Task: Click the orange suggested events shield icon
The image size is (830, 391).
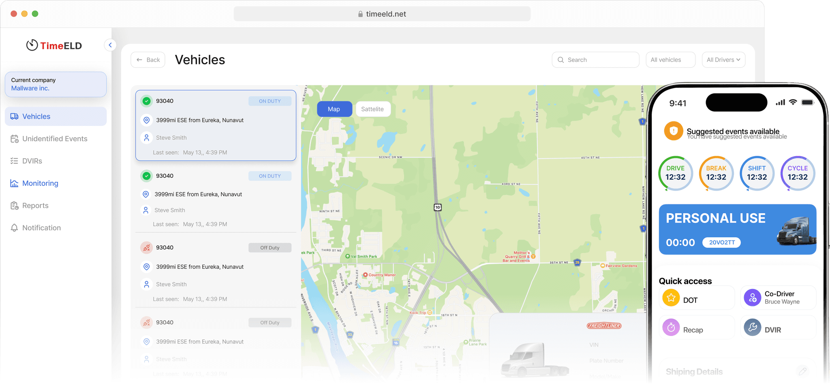Action: 673,131
